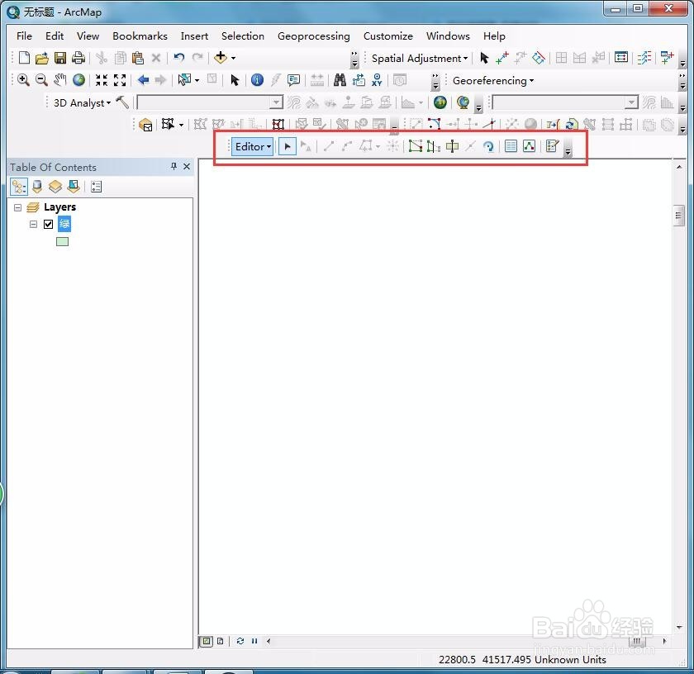This screenshot has width=694, height=674.
Task: Click the 3D Analyst hammer icon
Action: [122, 102]
